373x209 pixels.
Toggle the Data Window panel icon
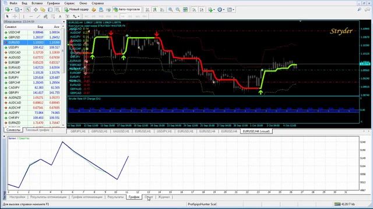(36, 10)
